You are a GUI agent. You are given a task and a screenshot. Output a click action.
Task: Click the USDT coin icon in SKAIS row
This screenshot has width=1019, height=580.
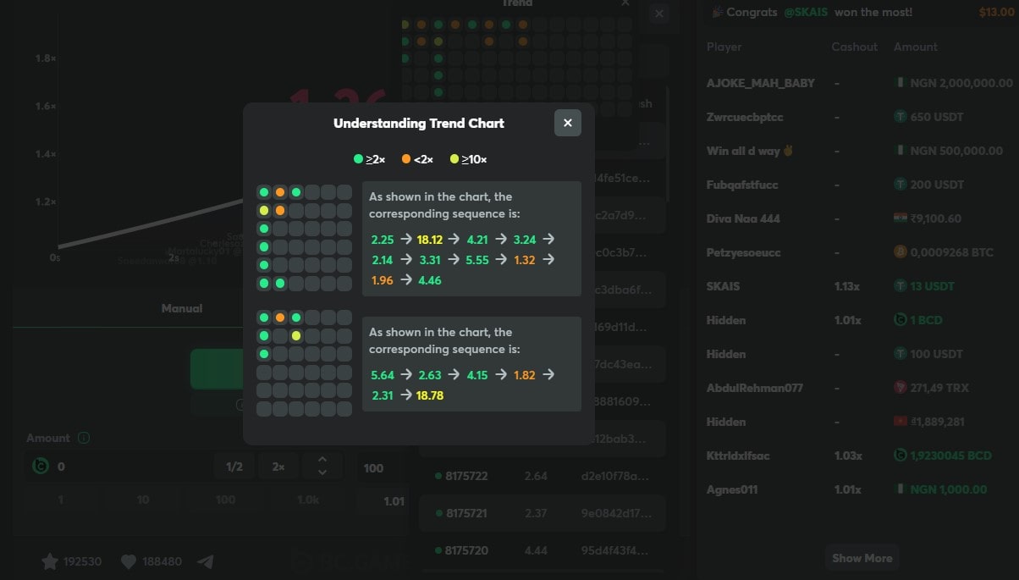click(x=901, y=286)
